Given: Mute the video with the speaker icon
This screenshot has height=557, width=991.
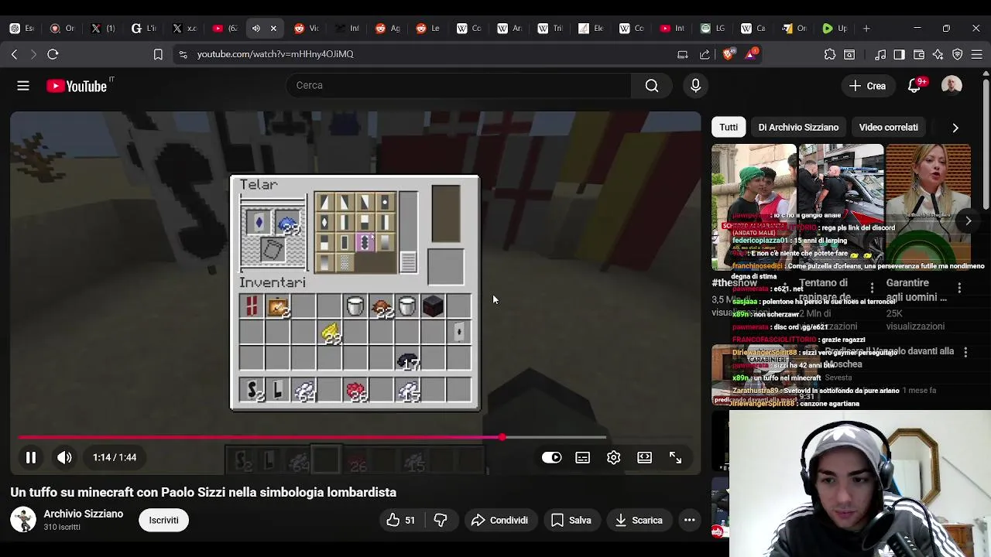Looking at the screenshot, I should 64,457.
